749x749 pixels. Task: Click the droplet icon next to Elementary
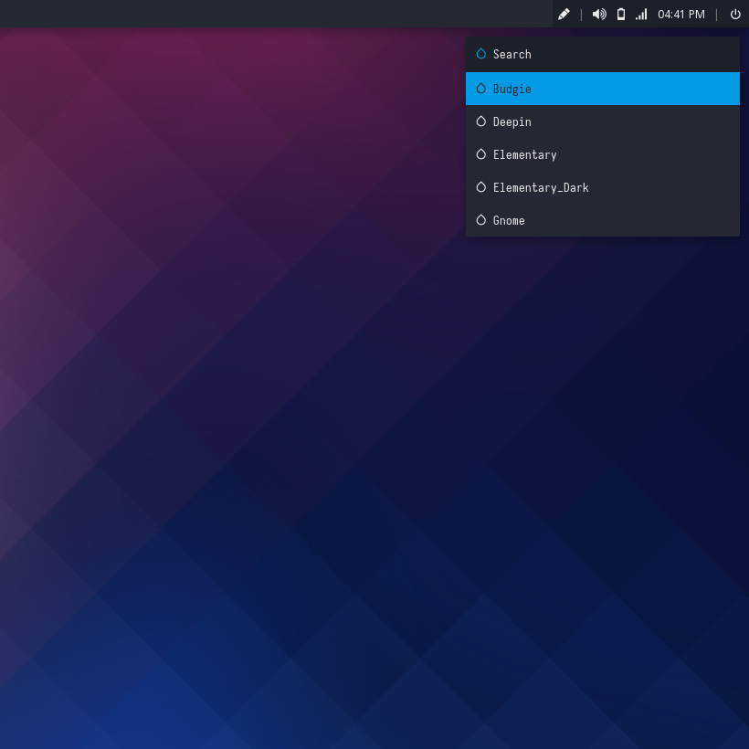(481, 154)
